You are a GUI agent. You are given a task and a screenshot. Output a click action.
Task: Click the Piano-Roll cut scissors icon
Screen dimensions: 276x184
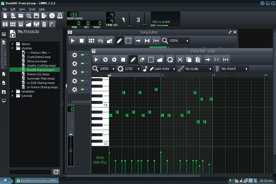[x=180, y=60]
